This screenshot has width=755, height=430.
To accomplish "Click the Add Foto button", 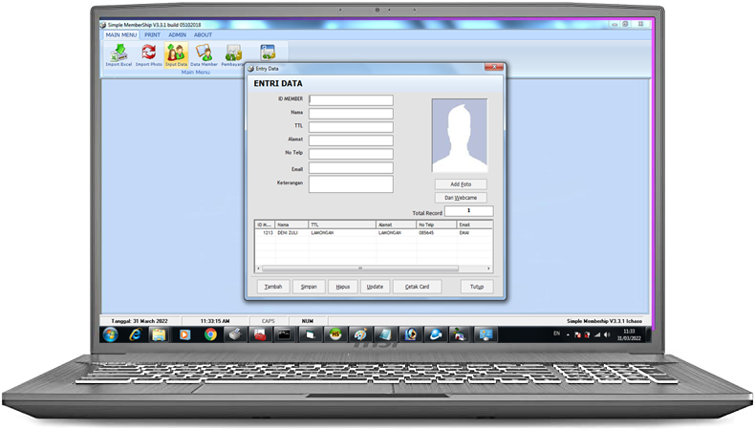I will (461, 183).
